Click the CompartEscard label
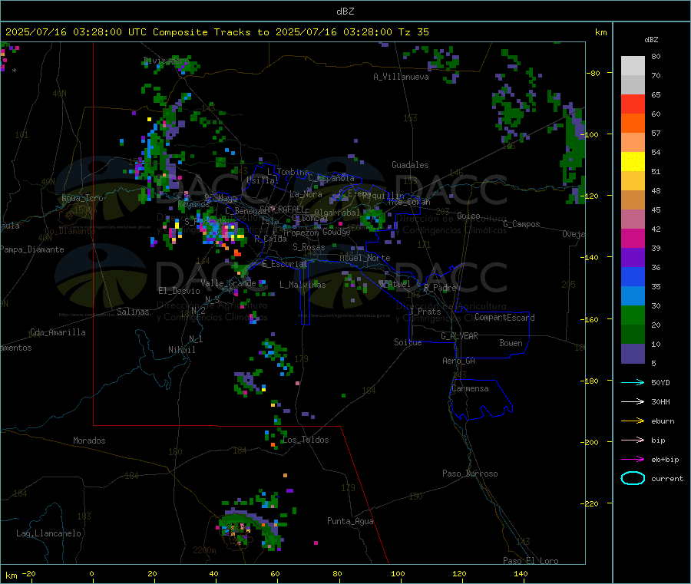Image resolution: width=691 pixels, height=584 pixels. point(504,318)
